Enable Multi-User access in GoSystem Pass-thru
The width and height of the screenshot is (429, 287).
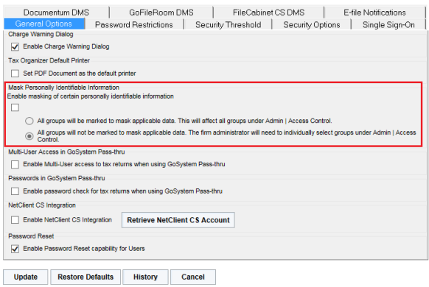coord(15,164)
